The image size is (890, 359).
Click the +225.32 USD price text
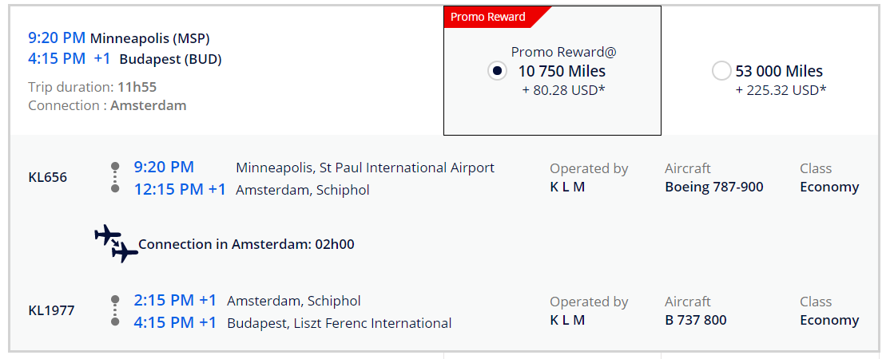pos(781,90)
